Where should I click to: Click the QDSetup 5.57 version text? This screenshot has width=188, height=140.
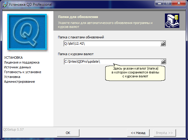13,130
